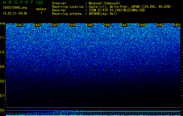Click the 0450 time marker

[177, 25]
